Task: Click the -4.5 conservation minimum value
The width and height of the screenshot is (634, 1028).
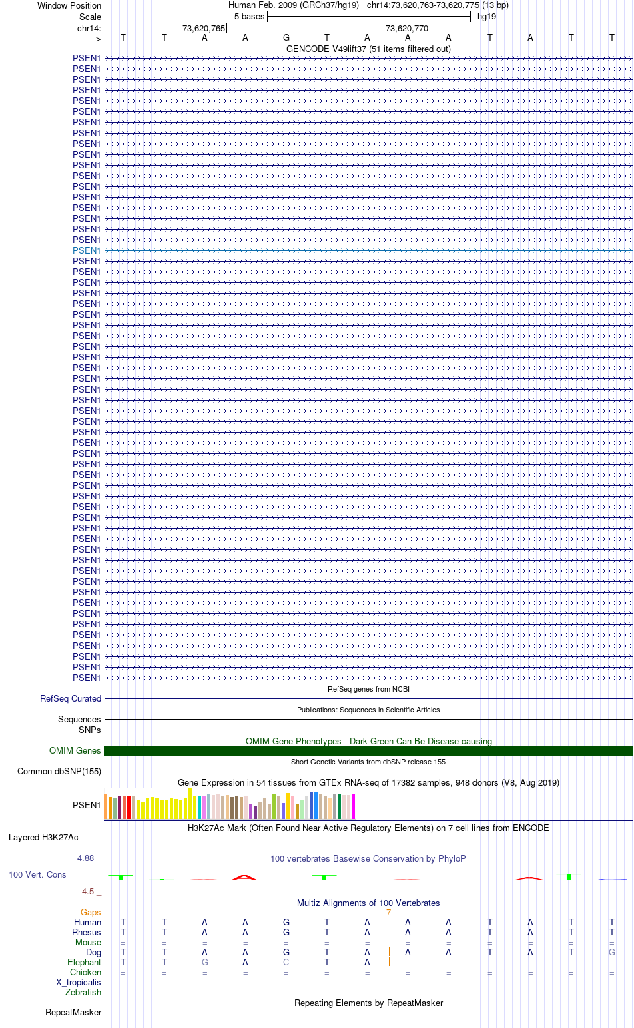Action: tap(87, 892)
